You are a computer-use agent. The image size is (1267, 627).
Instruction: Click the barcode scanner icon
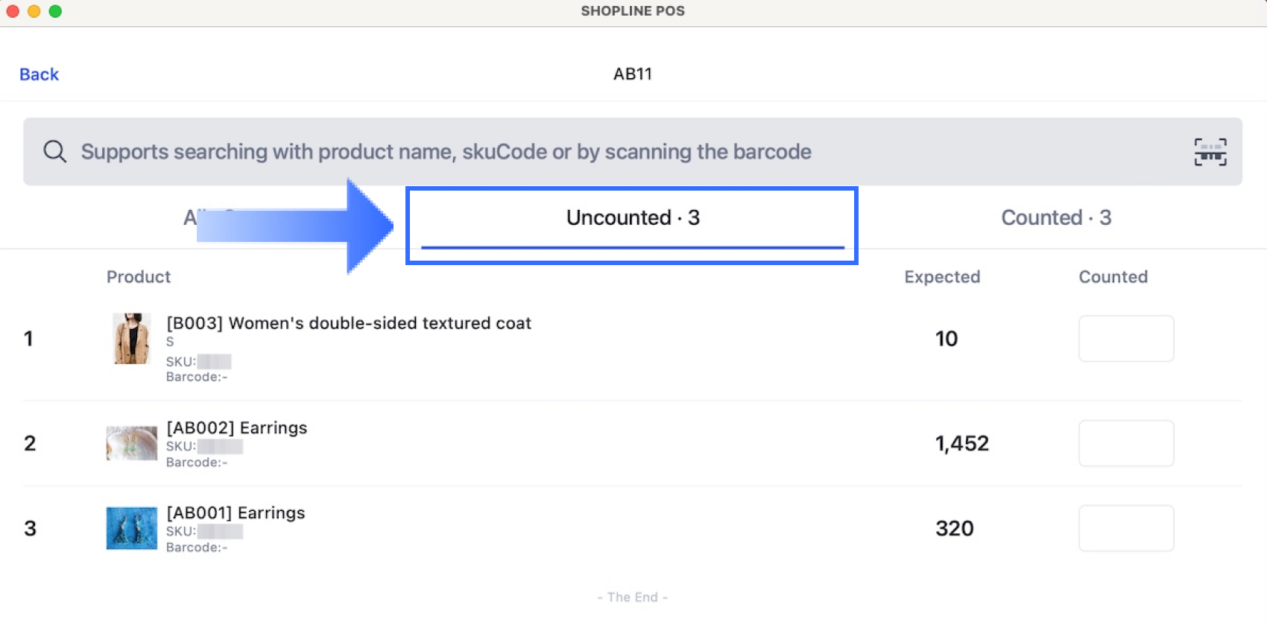(1210, 152)
